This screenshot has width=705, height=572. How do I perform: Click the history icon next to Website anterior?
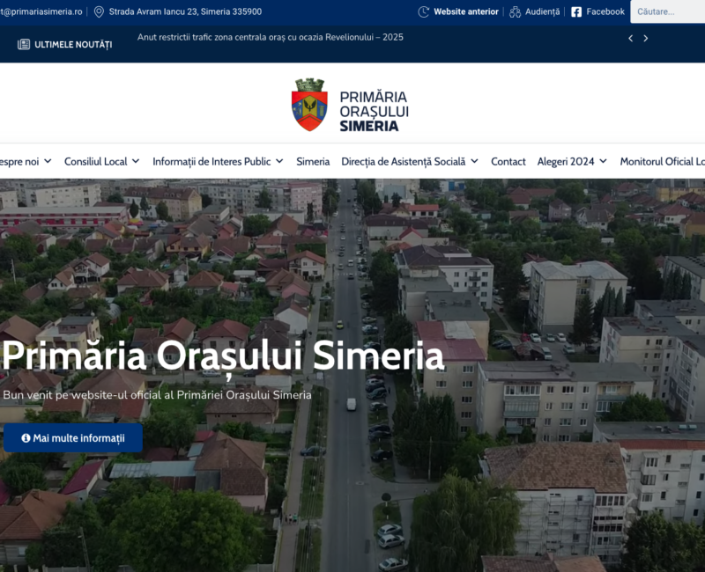424,11
